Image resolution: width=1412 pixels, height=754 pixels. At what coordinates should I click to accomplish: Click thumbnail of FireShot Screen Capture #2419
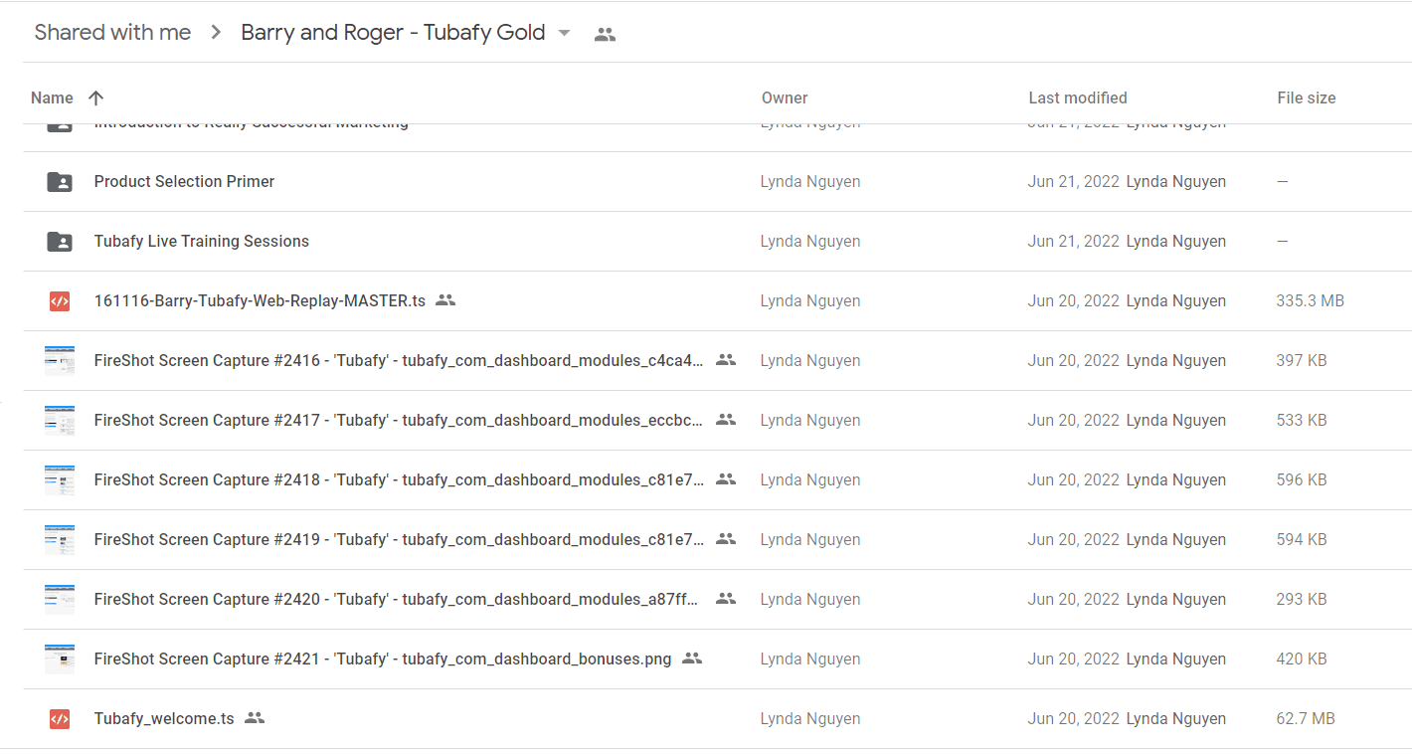pos(60,539)
